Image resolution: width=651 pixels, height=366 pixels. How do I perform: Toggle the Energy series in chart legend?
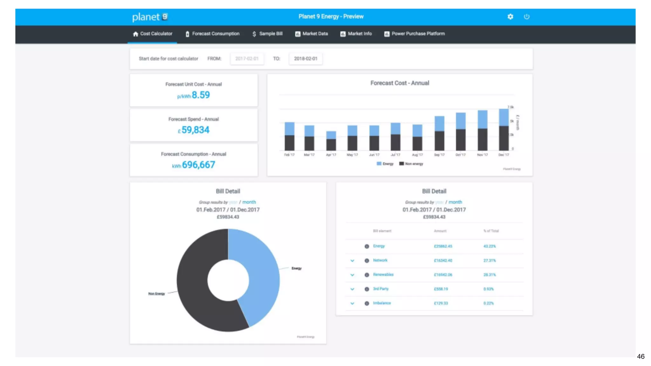(x=385, y=164)
